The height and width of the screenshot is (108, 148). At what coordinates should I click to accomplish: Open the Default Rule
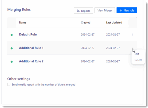point(28,34)
